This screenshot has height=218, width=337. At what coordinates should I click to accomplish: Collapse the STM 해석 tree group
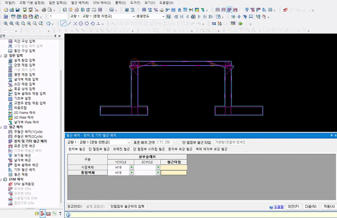tap(1, 179)
